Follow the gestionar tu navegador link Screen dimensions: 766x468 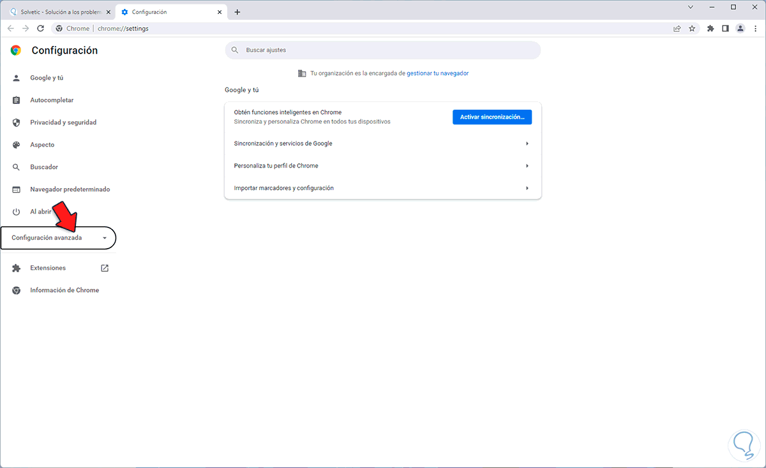click(438, 73)
